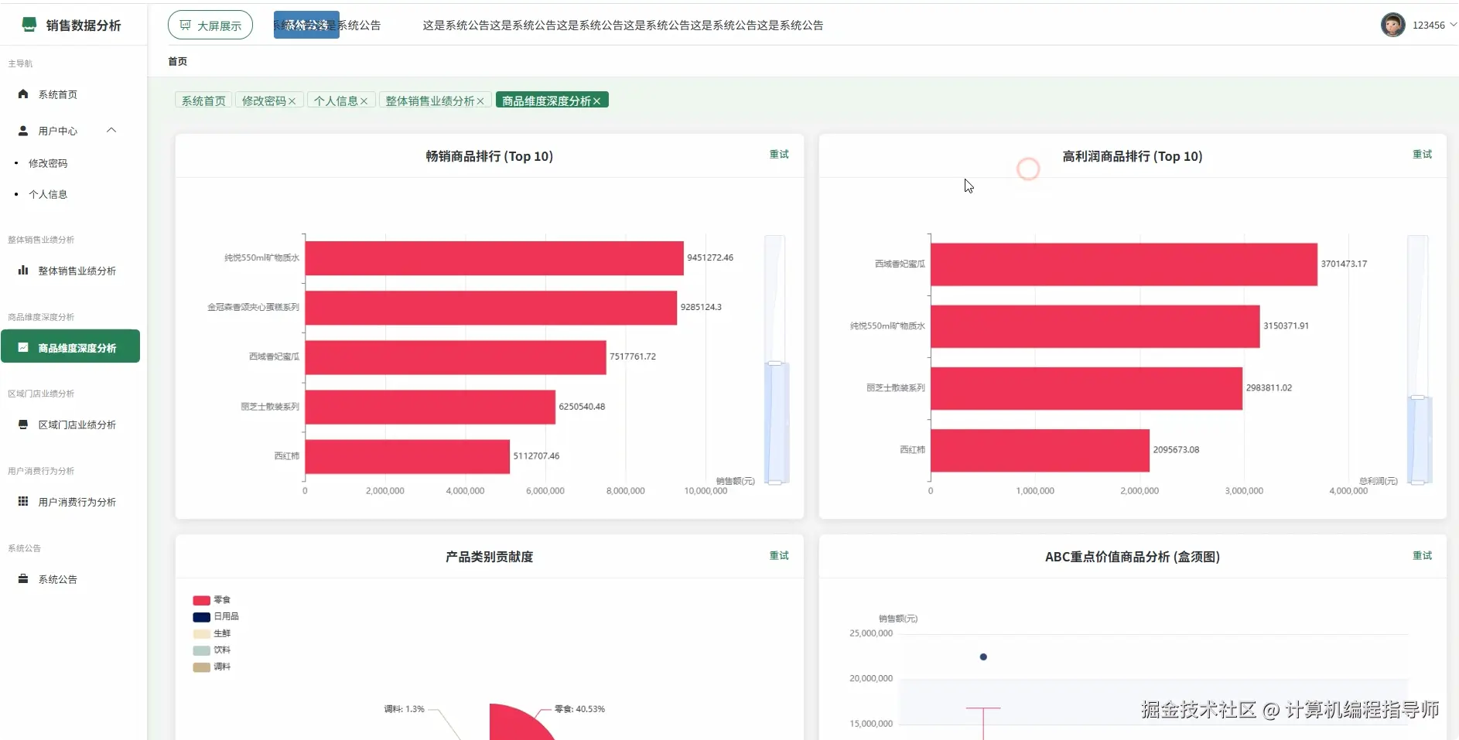Toggle 饮料 legend item

pos(212,650)
